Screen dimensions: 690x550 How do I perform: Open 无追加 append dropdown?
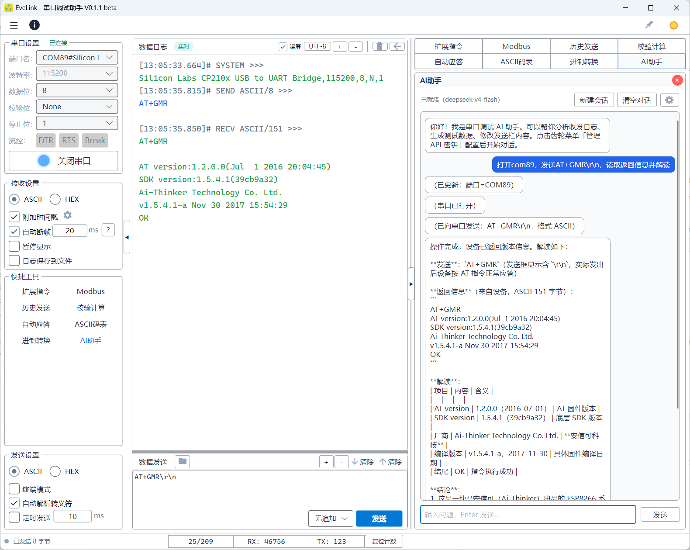tap(331, 519)
